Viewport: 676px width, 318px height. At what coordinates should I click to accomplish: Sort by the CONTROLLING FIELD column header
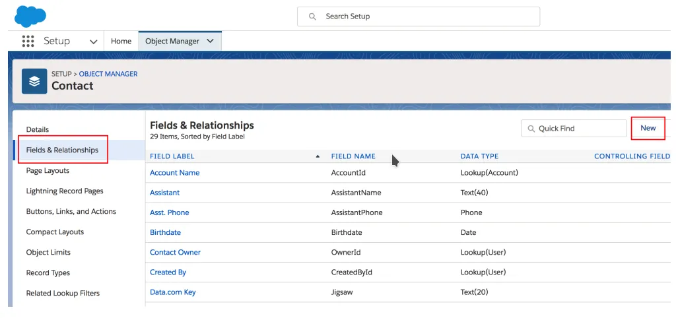(632, 156)
